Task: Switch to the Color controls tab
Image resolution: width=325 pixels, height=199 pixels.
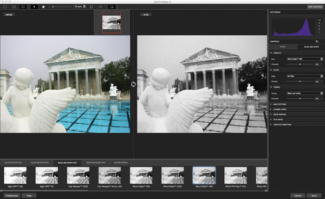Action: [283, 47]
